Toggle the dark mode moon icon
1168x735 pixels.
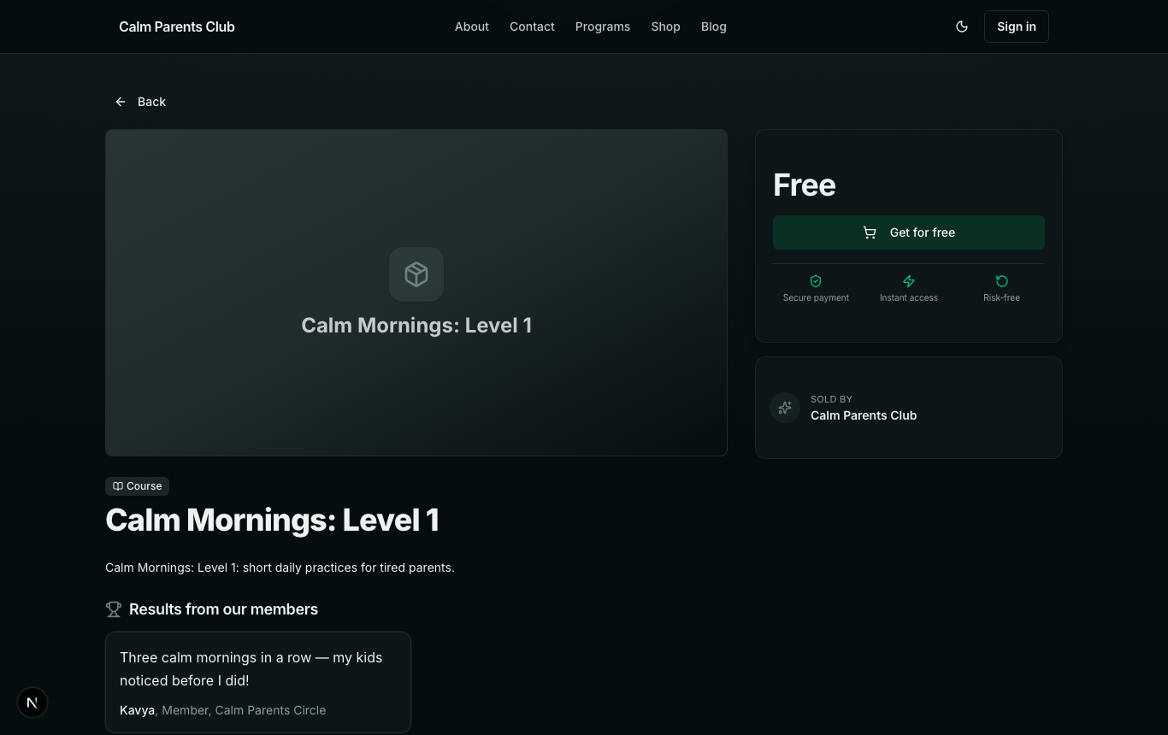(962, 26)
